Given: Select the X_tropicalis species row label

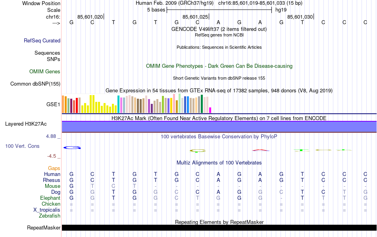Looking at the screenshot, I should (47, 210).
